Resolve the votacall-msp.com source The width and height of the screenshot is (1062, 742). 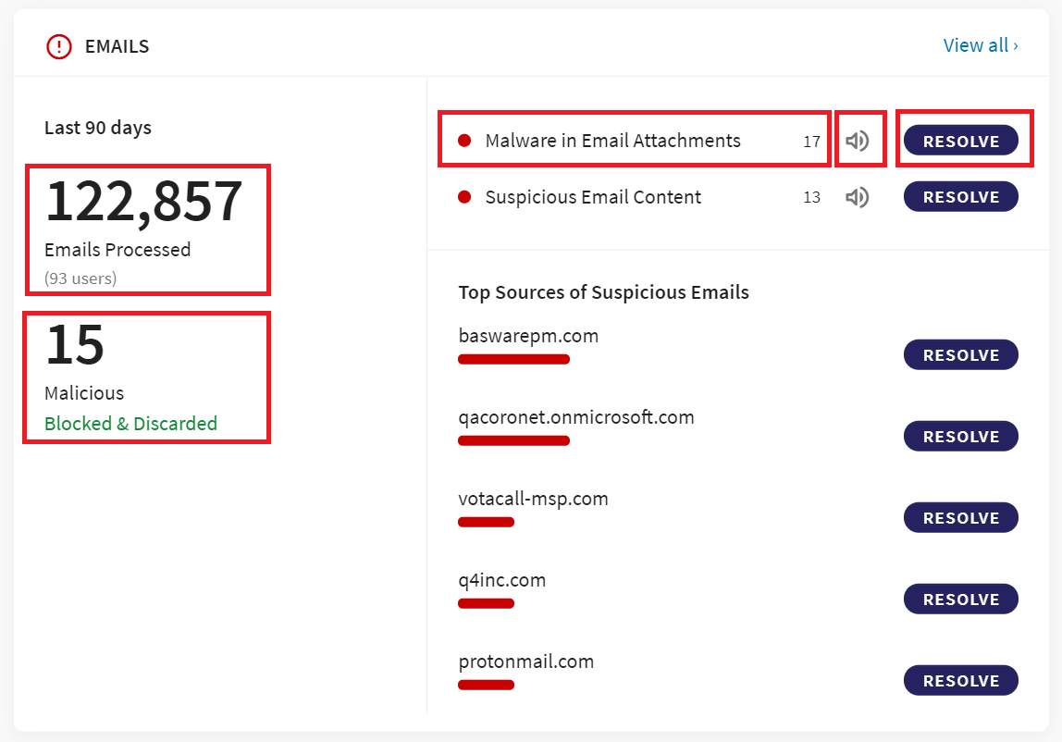960,517
